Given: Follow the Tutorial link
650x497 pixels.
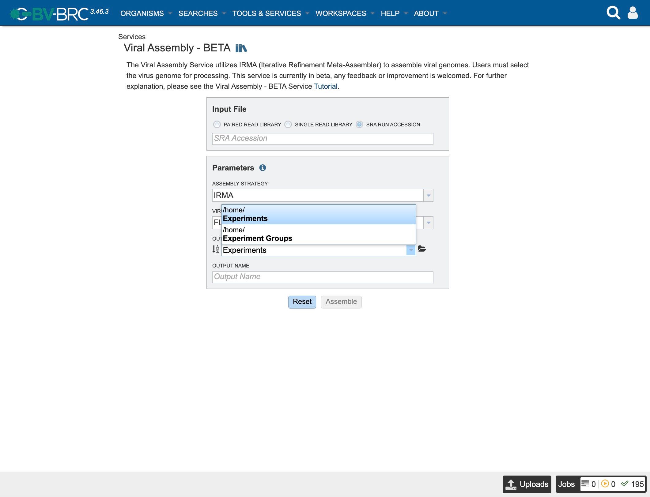Looking at the screenshot, I should click(325, 86).
